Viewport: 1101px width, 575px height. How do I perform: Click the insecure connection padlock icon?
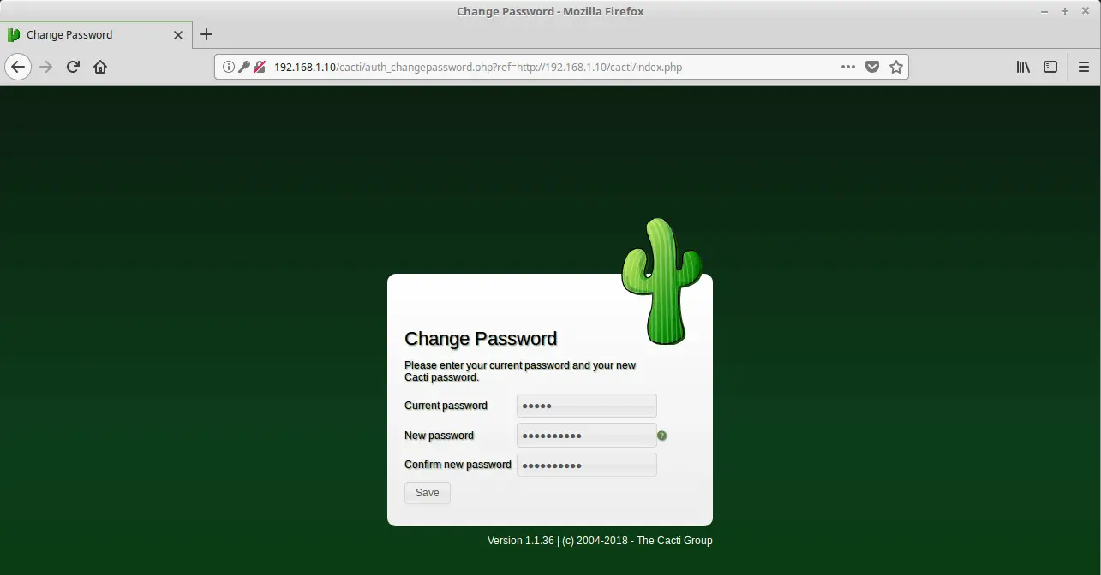[x=259, y=67]
